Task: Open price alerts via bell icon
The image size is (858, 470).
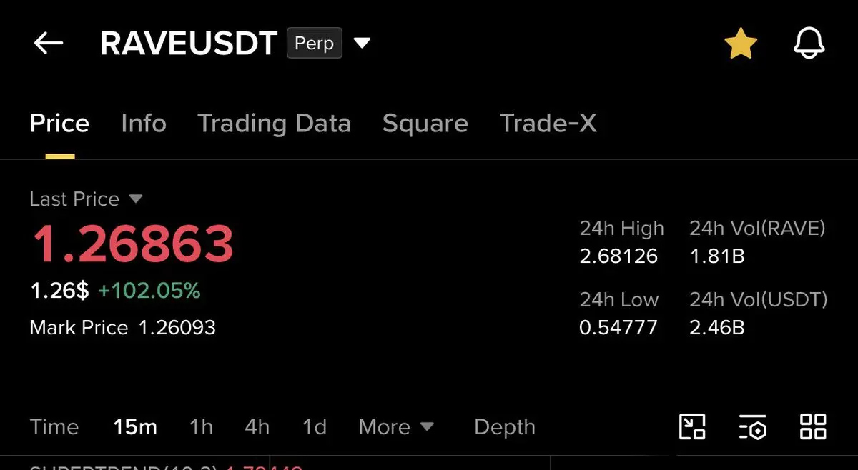Action: 809,44
